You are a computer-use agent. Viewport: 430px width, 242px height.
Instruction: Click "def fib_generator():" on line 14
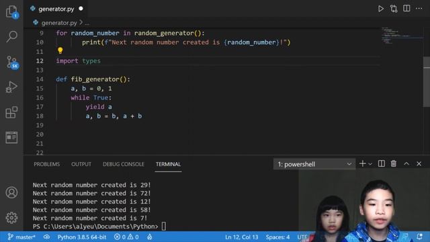(x=93, y=79)
